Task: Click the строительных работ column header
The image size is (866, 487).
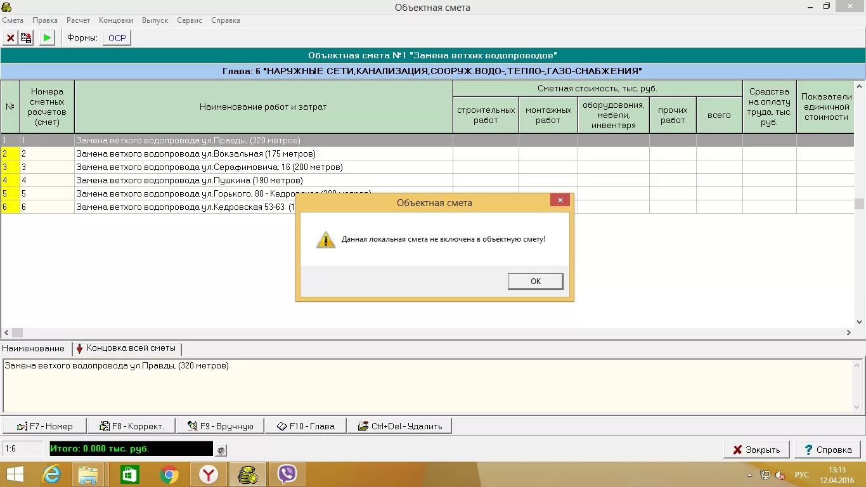Action: click(x=486, y=115)
